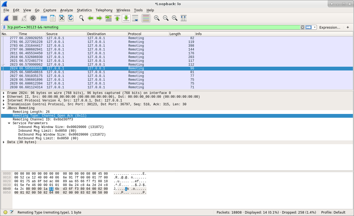Stop the running capture
Screen dimensions: 354x216
[15, 18]
